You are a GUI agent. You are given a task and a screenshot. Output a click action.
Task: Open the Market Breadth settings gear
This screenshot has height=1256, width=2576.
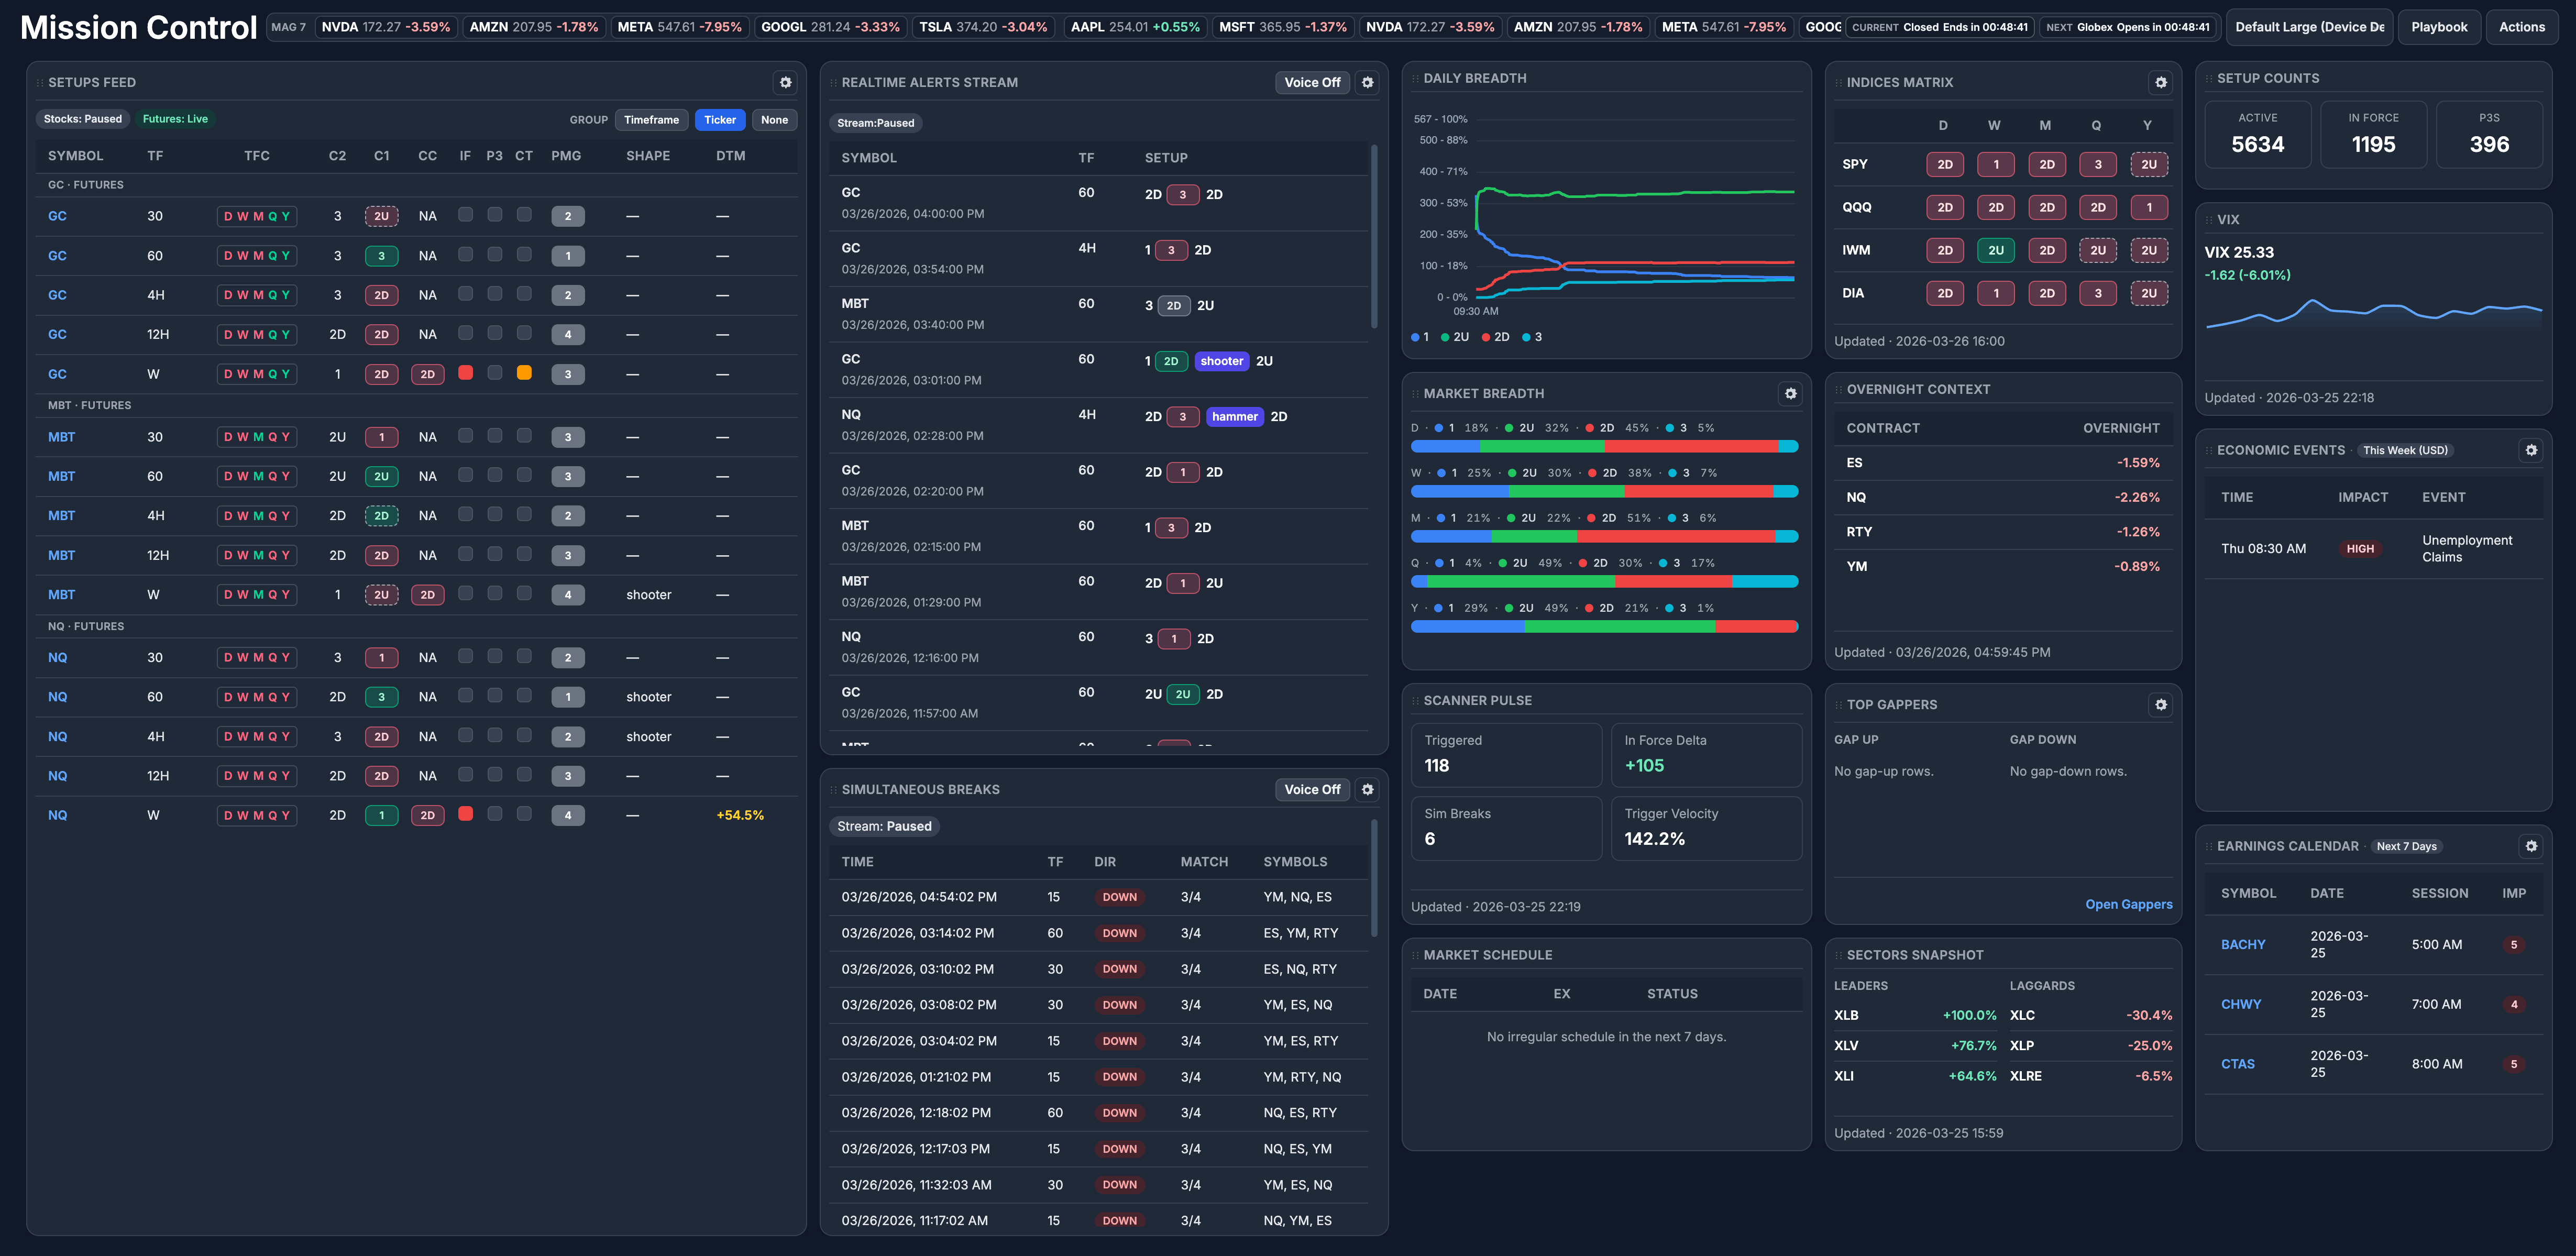(1790, 393)
